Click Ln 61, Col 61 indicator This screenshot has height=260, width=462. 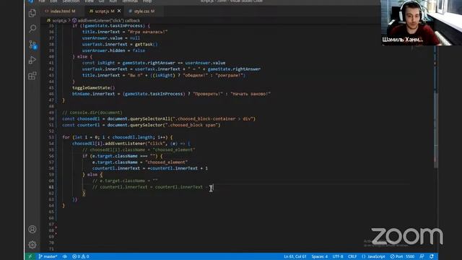point(295,256)
